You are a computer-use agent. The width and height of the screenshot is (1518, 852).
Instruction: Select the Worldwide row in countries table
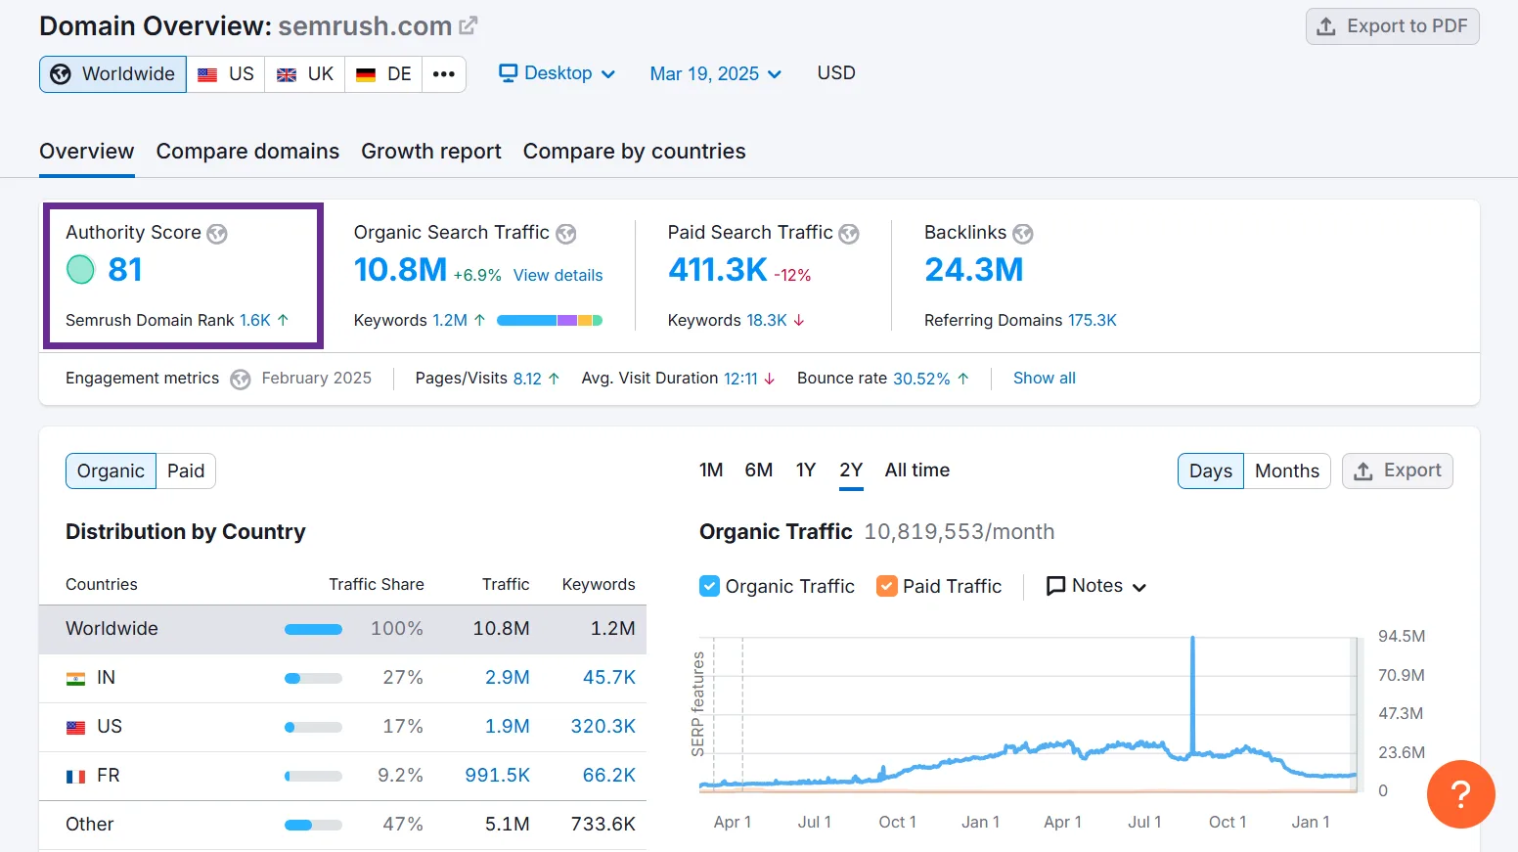click(342, 629)
